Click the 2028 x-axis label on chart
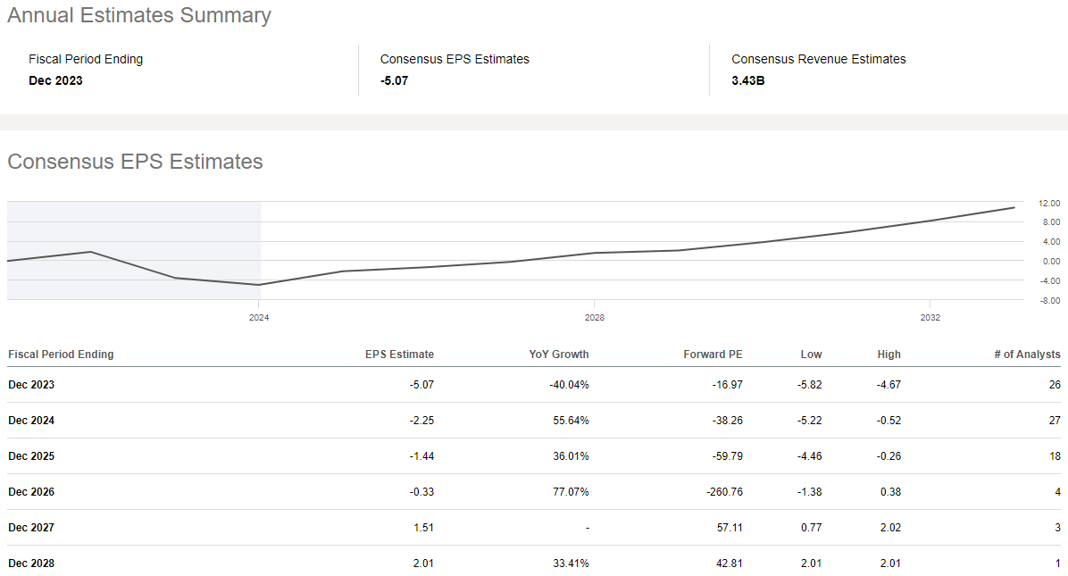The height and width of the screenshot is (576, 1068). [595, 317]
